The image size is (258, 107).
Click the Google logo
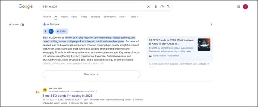point(25,7)
